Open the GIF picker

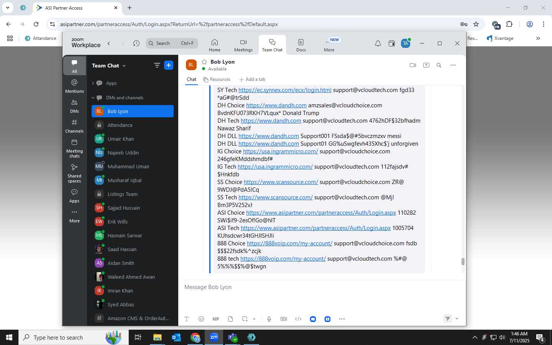pyautogui.click(x=216, y=319)
